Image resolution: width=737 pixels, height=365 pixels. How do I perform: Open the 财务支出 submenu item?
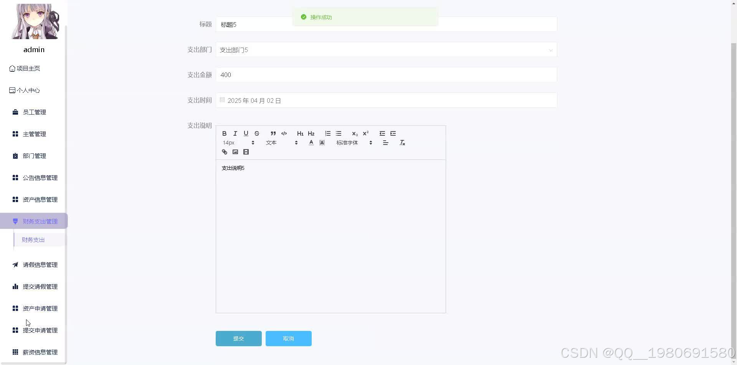[x=33, y=240]
